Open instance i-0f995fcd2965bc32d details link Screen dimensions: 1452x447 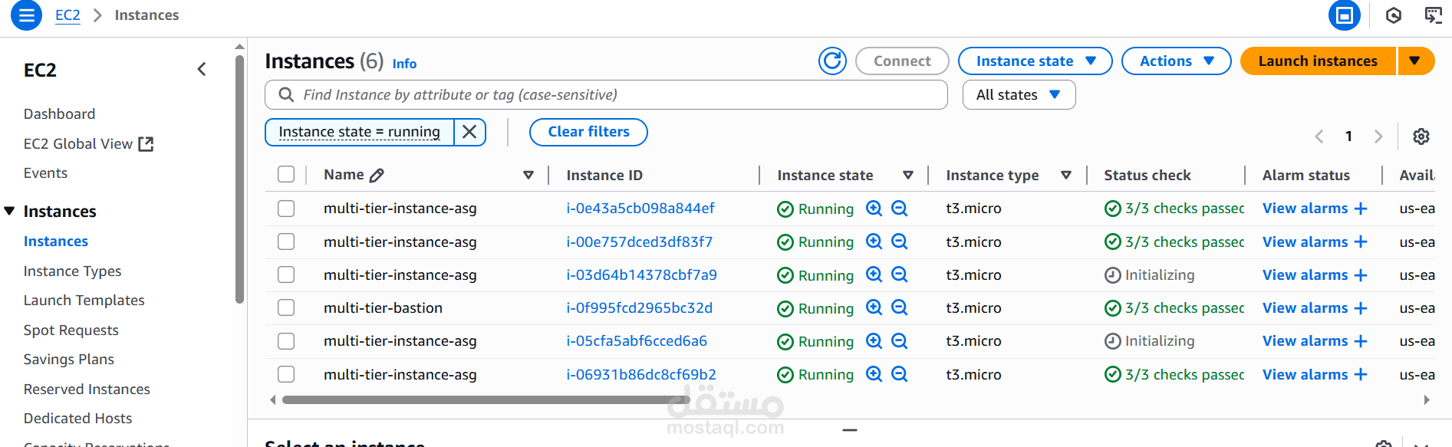coord(640,308)
